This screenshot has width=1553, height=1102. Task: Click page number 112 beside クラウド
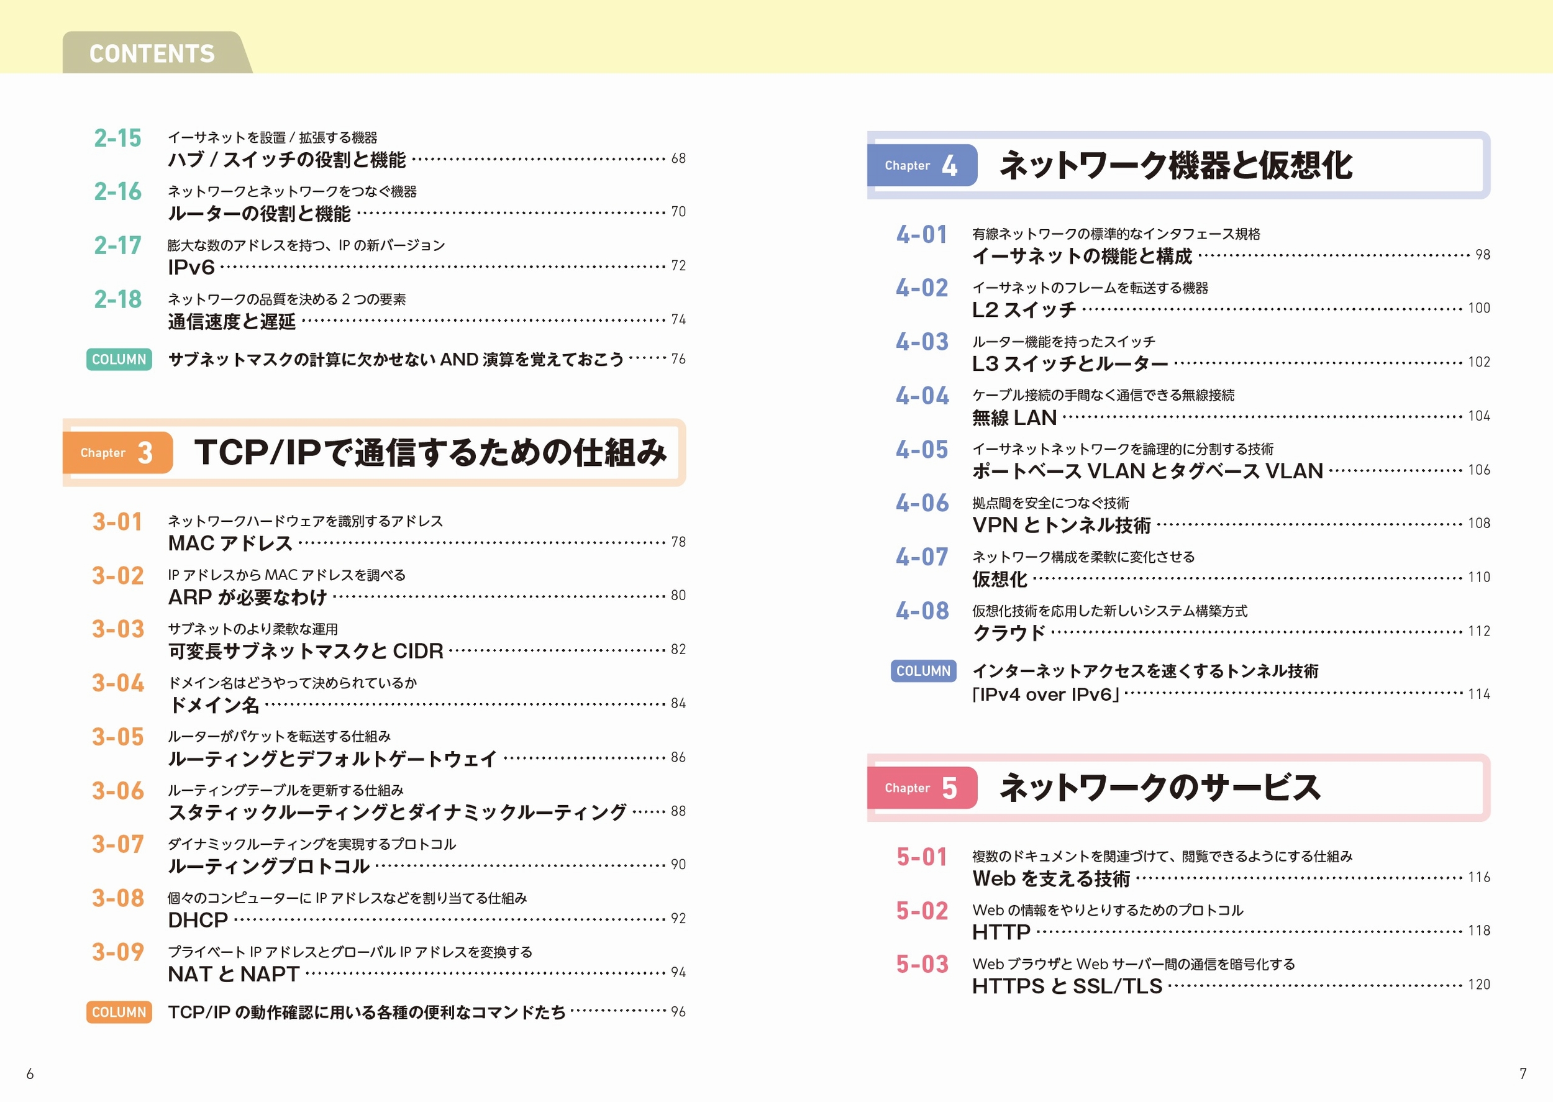(1479, 631)
